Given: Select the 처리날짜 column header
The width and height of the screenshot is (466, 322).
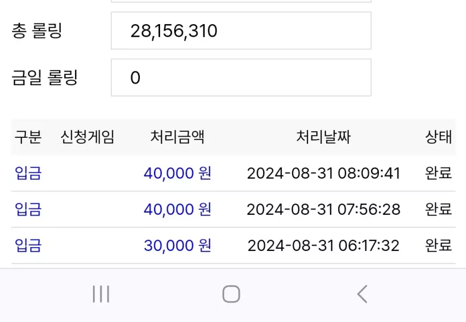Looking at the screenshot, I should click(x=323, y=137).
